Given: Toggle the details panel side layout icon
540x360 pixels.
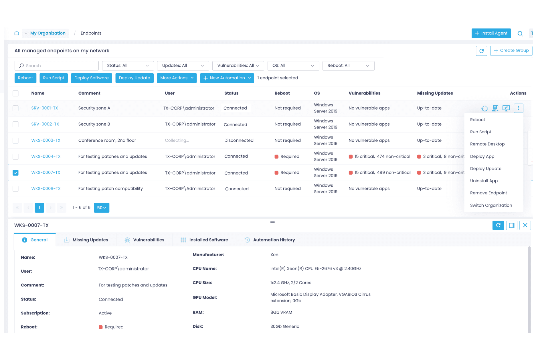Looking at the screenshot, I should click(x=512, y=225).
